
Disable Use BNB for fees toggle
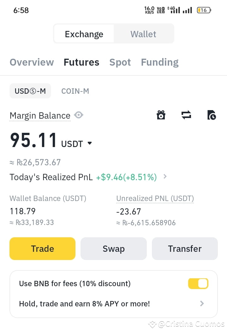198,283
